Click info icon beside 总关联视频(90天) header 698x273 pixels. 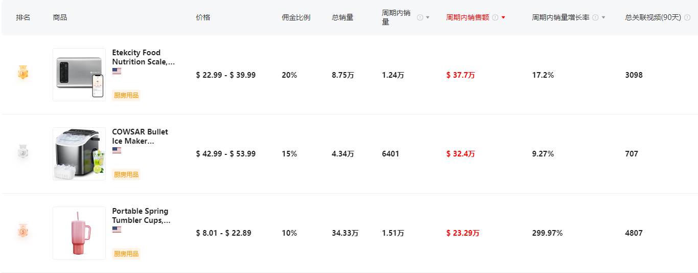point(688,17)
